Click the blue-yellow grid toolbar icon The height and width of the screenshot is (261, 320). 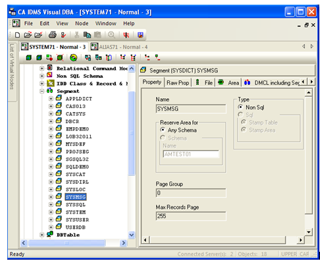pyautogui.click(x=140, y=35)
